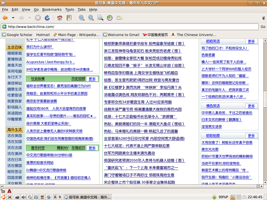Select the 倍可亲 taskbar window button
The image size is (267, 200).
point(88,197)
